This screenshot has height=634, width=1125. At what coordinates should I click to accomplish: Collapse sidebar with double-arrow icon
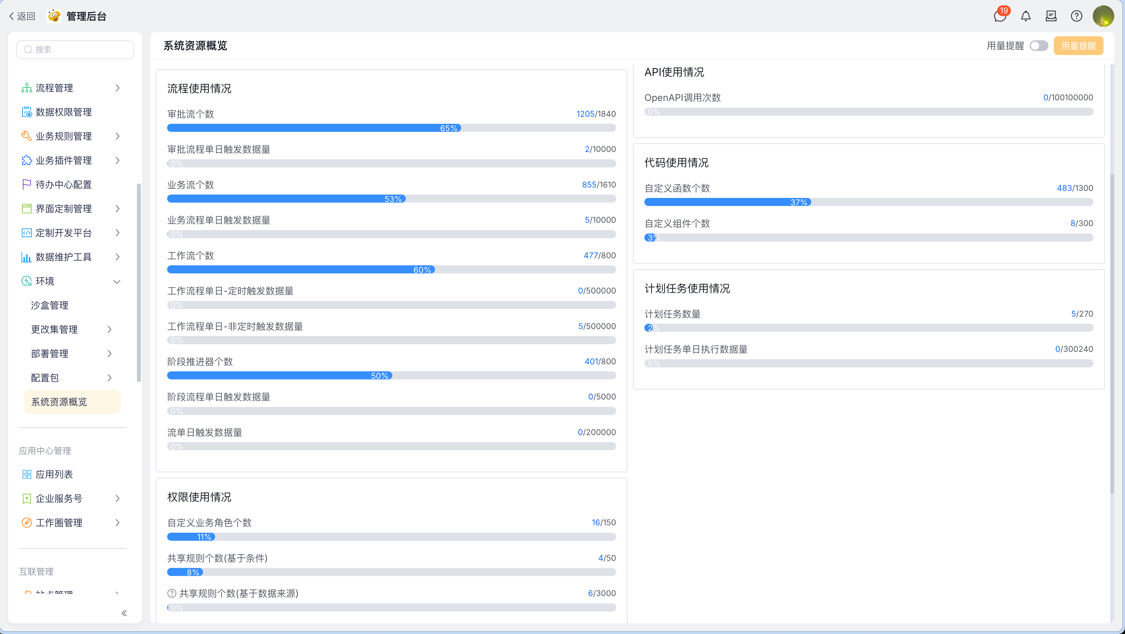(124, 613)
